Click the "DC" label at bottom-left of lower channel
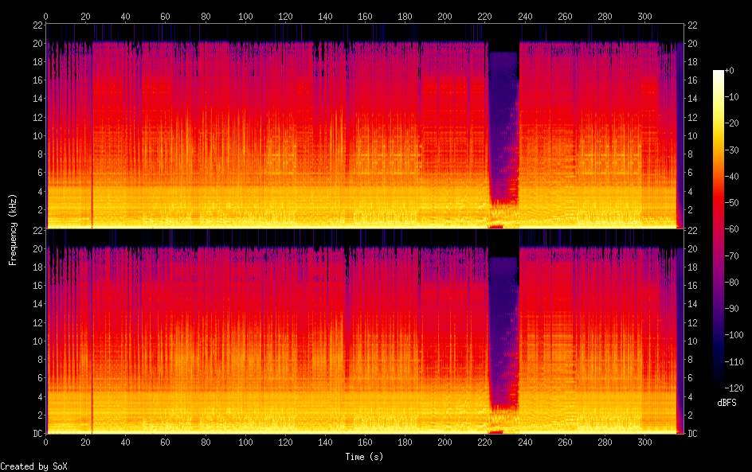 (37, 434)
